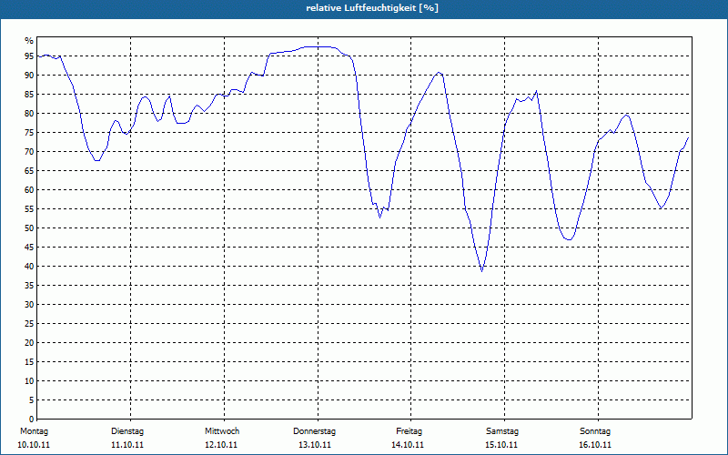Click the "Sonntag" day label
728x455 pixels.
(x=595, y=431)
